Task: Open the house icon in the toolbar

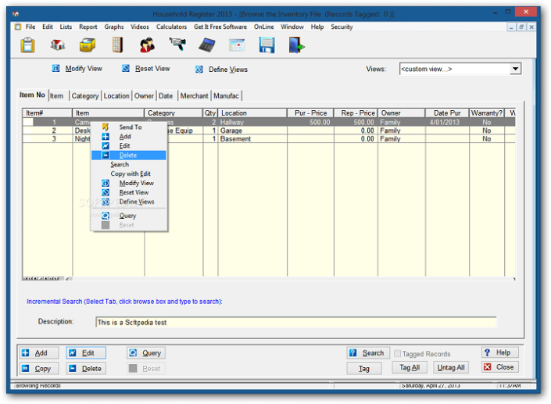Action: tap(59, 45)
